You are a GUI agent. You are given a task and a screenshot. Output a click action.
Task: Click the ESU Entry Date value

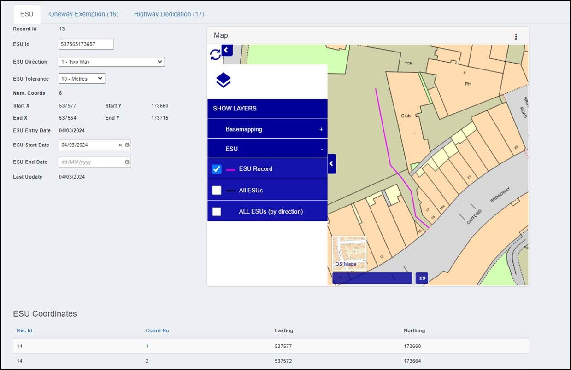[x=72, y=131]
